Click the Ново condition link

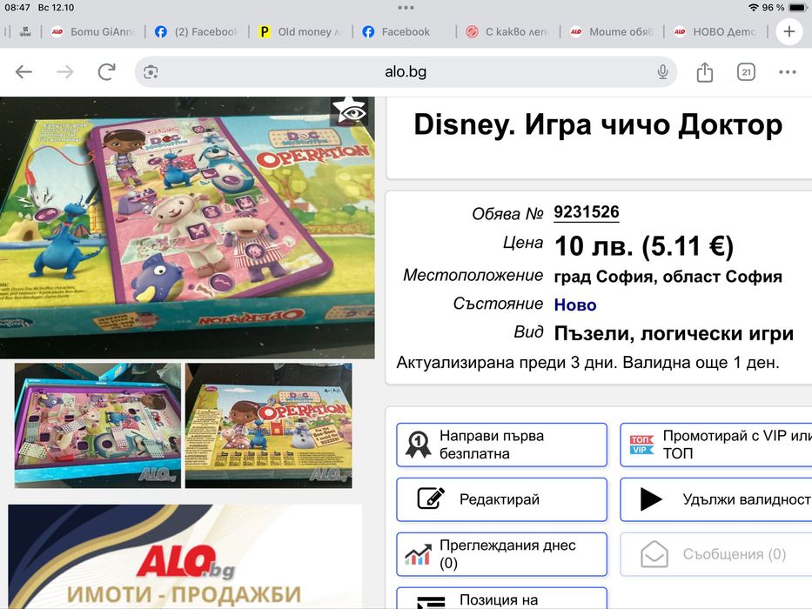point(574,304)
